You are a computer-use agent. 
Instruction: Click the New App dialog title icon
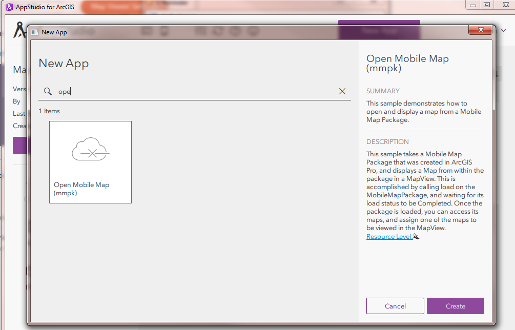point(35,32)
